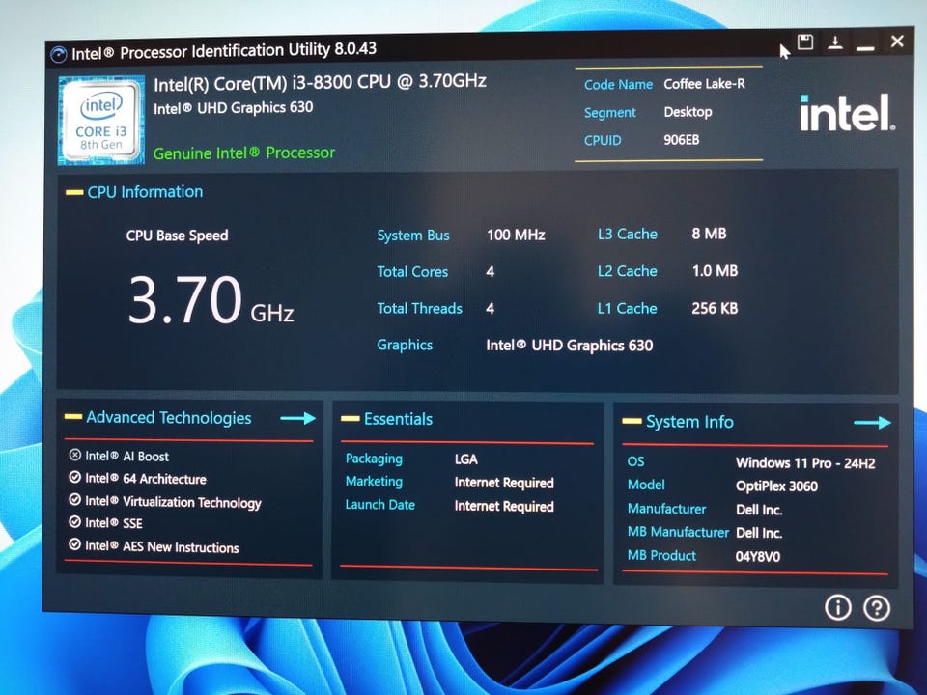Click the 'LGA' packaging value
Image resolution: width=927 pixels, height=695 pixels.
coord(465,459)
